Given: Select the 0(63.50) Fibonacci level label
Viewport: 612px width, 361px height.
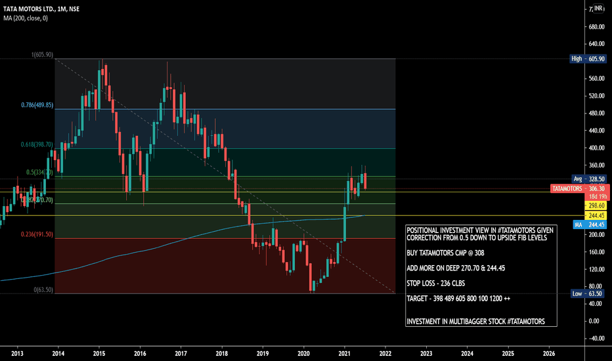Looking at the screenshot, I should 43,290.
